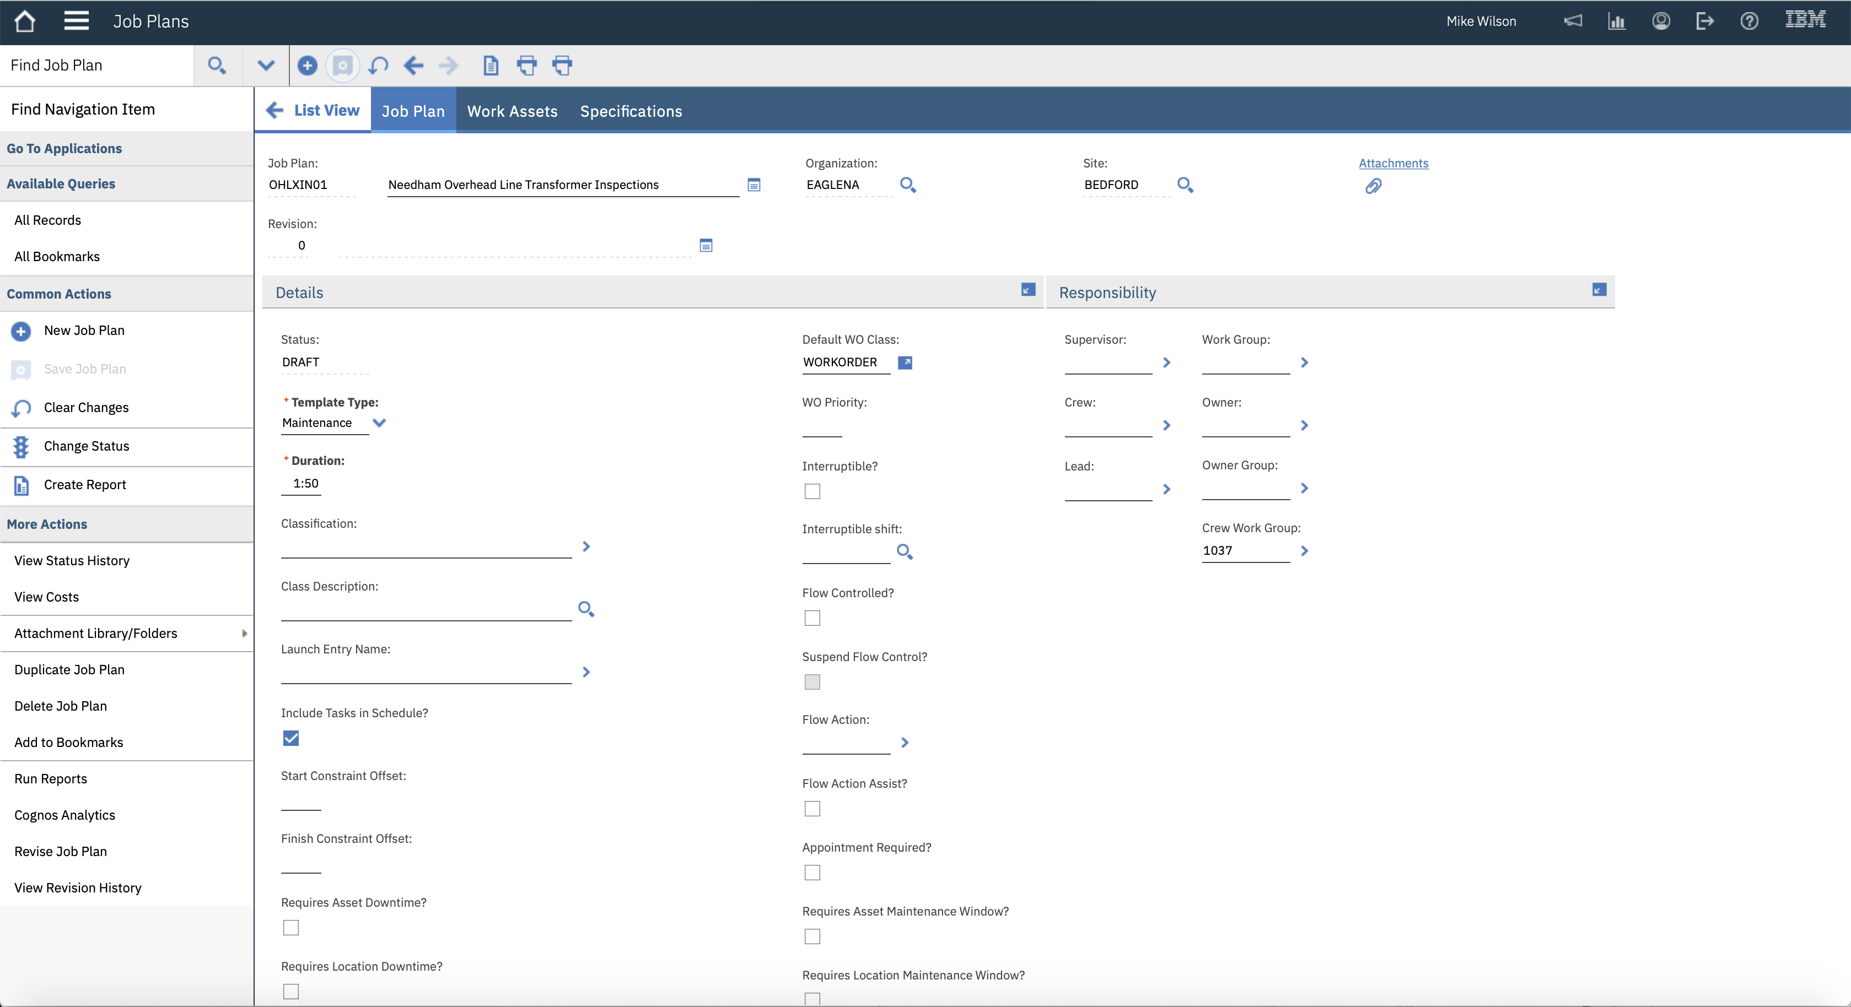Open the Template Type dropdown
This screenshot has width=1851, height=1007.
379,423
